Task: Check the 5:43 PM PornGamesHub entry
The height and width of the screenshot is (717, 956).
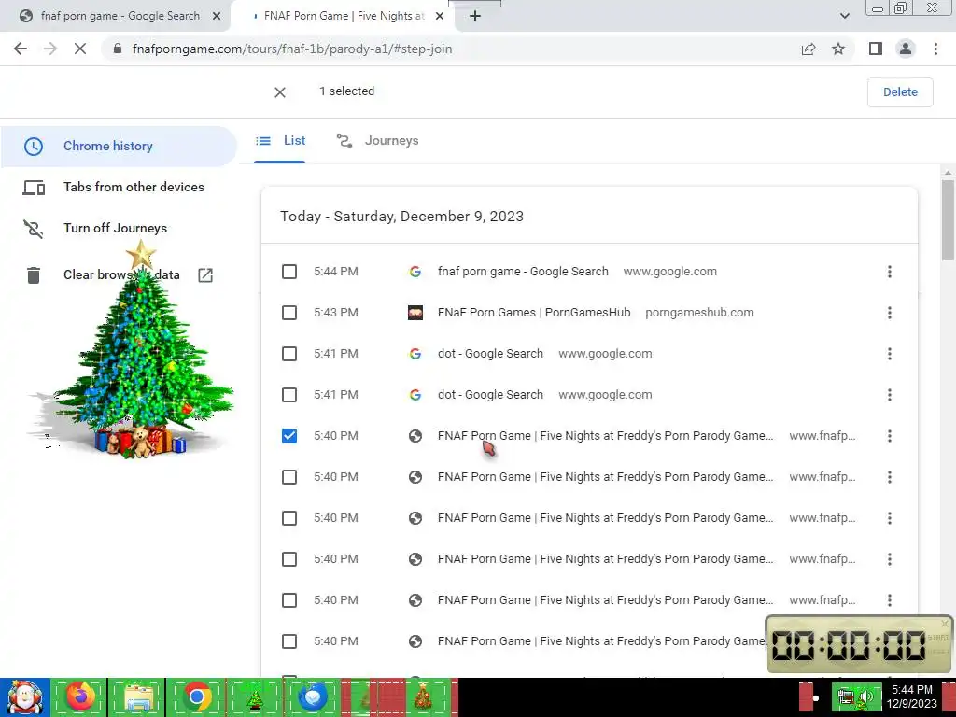Action: [289, 313]
